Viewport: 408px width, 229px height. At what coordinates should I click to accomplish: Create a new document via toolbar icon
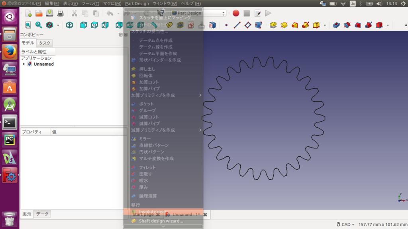click(28, 13)
